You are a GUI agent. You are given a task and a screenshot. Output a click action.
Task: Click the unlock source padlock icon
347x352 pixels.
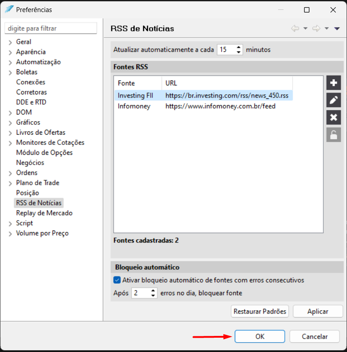[334, 135]
